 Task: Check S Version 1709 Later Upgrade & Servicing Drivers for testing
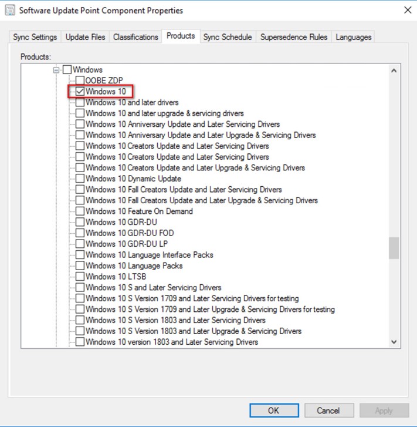click(80, 309)
